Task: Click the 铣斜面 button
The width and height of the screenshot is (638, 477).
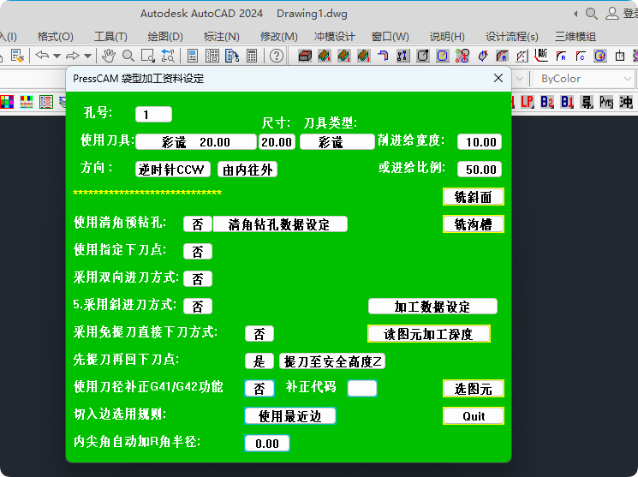Action: pos(474,197)
